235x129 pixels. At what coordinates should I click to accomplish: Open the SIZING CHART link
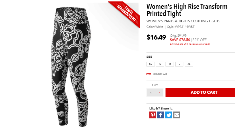[x=160, y=74]
